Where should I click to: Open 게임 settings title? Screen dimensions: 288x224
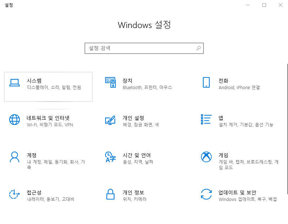point(223,155)
